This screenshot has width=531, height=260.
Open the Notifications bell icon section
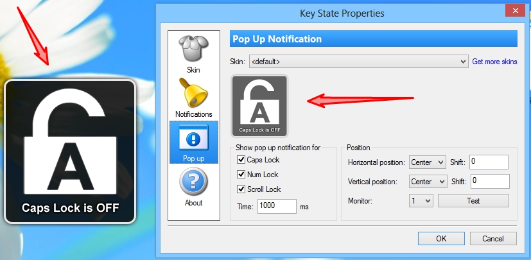click(x=193, y=98)
